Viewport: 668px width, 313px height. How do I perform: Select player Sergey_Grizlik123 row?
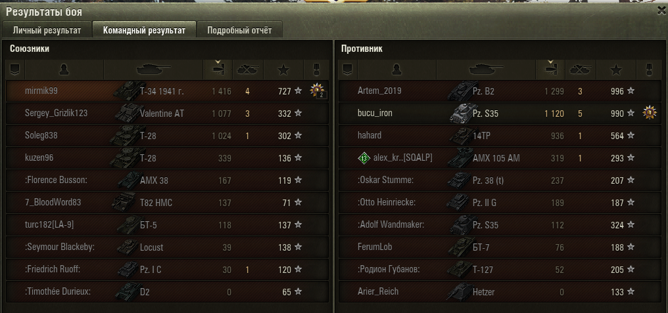pos(167,113)
